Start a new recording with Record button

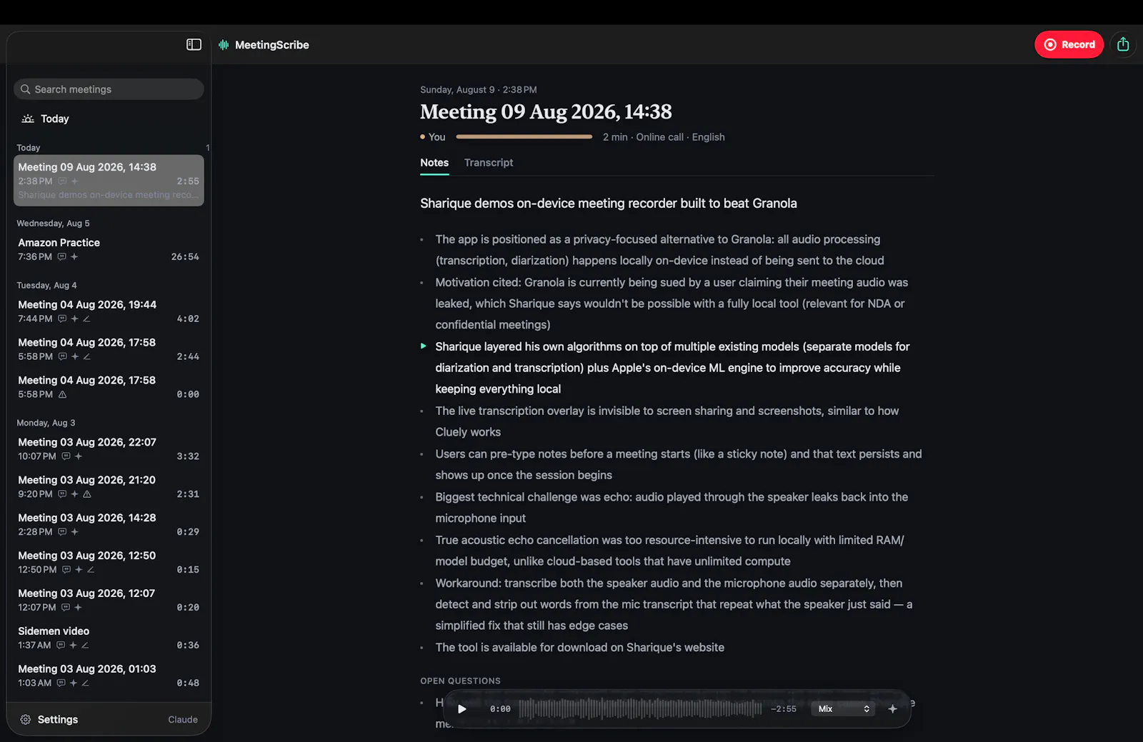pyautogui.click(x=1069, y=44)
